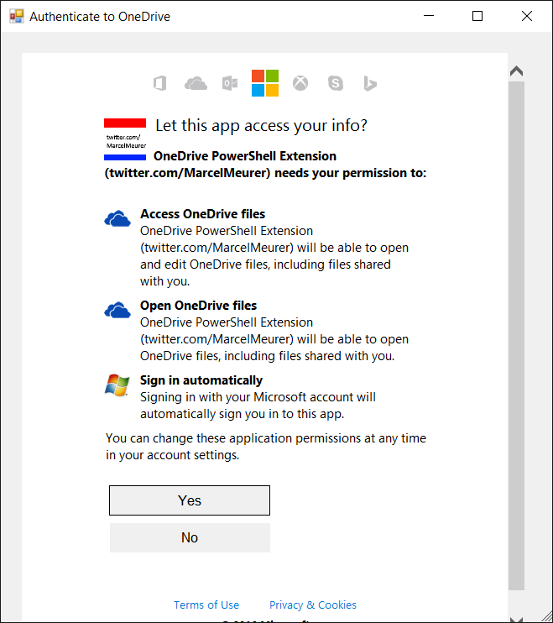Minimize the Authenticate to OneDrive window
The image size is (553, 623).
pos(429,16)
